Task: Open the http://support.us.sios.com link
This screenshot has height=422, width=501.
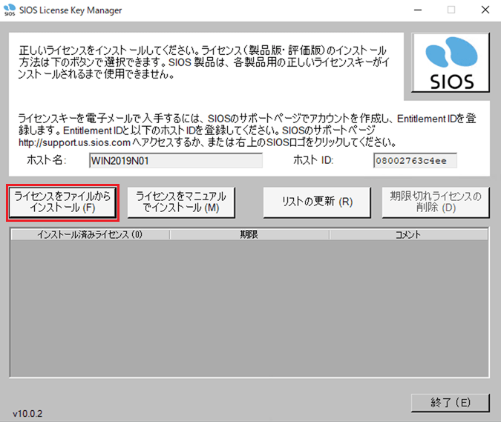Action: (x=74, y=142)
